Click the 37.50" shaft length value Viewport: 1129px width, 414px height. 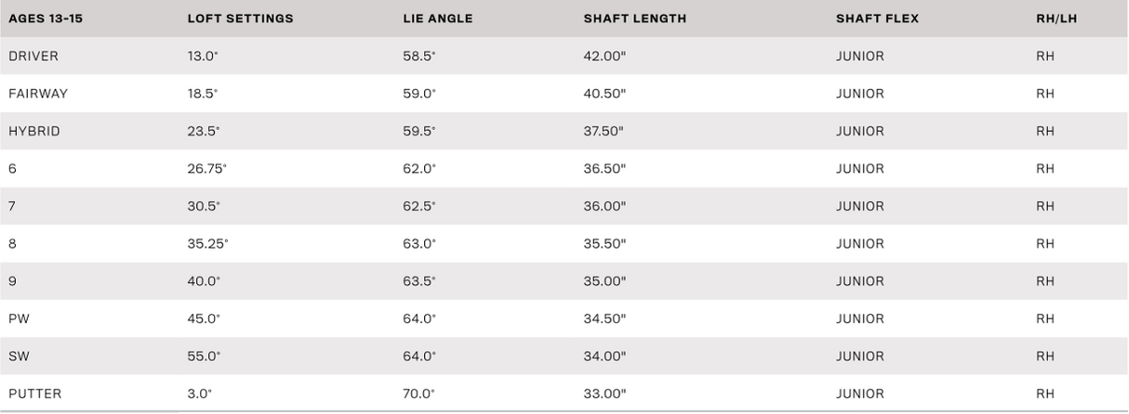click(x=604, y=132)
